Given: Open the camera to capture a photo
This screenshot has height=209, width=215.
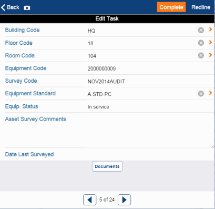Looking at the screenshot, I should (x=27, y=8).
